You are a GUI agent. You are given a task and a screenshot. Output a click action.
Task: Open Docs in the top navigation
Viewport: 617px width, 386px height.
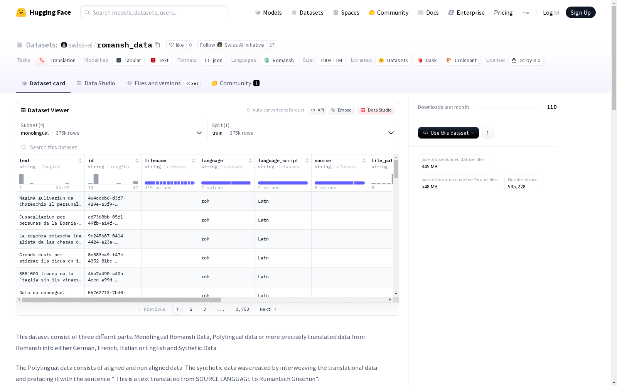click(x=428, y=12)
